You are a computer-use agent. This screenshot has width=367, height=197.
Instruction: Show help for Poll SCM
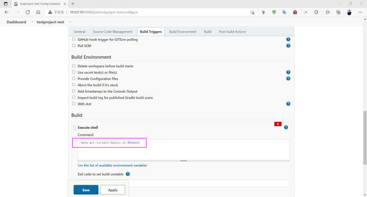[288, 46]
